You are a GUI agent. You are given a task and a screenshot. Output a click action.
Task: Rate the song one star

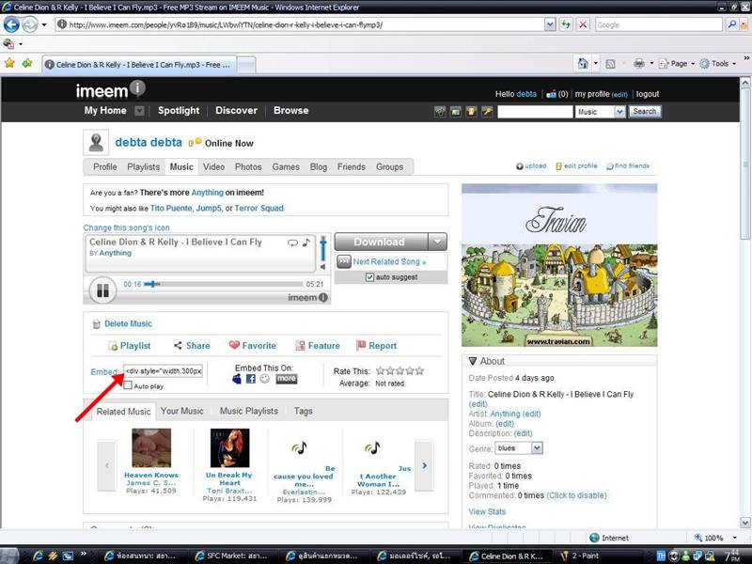tap(381, 370)
